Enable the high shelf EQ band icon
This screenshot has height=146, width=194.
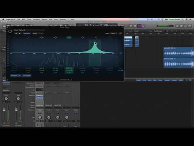(x=97, y=37)
